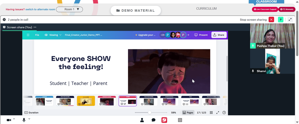
Task: Open the Canva File menu
Action: [37, 35]
